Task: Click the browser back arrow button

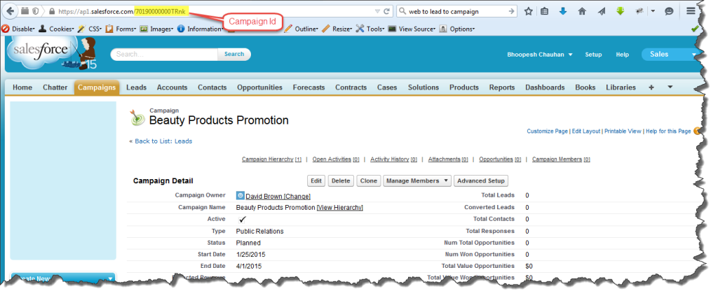Action: (x=11, y=12)
